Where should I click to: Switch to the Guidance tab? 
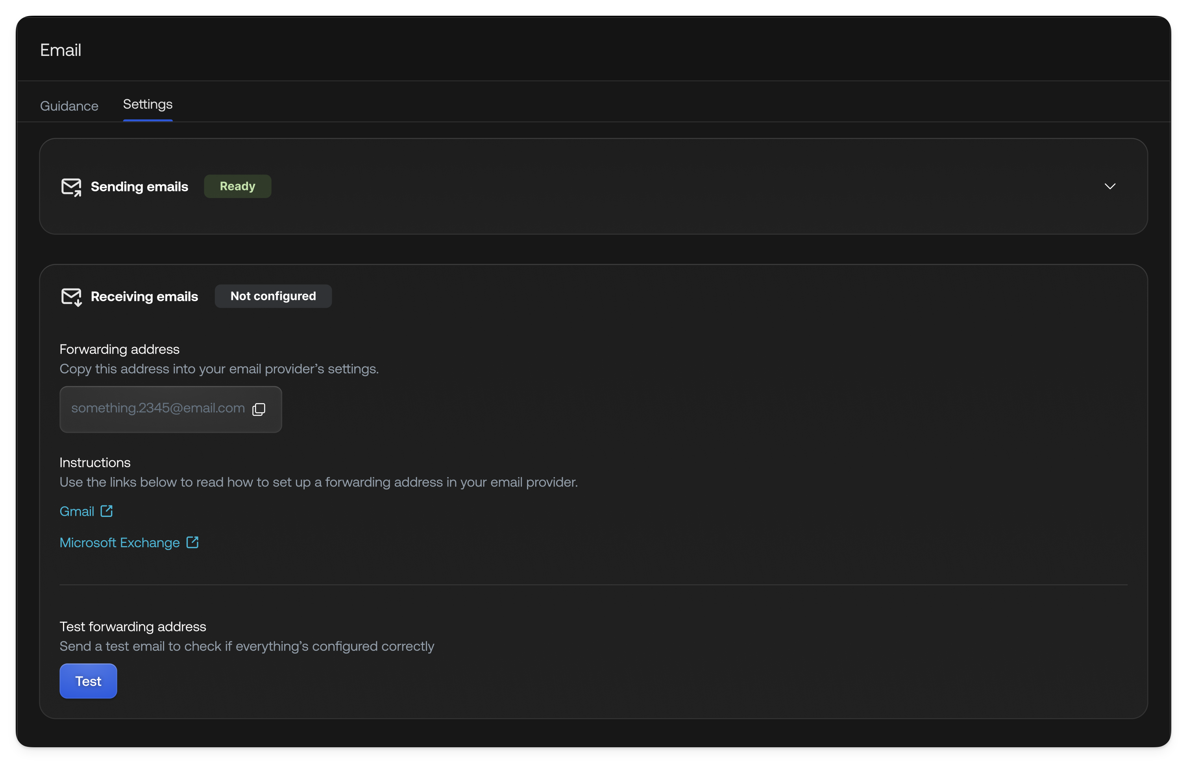tap(69, 106)
